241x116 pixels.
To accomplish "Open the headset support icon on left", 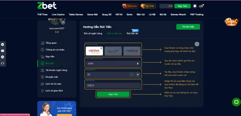I will pos(2,63).
